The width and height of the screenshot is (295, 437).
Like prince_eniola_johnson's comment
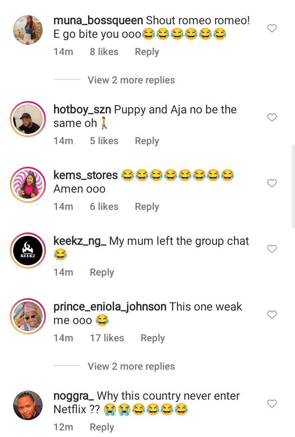272,315
